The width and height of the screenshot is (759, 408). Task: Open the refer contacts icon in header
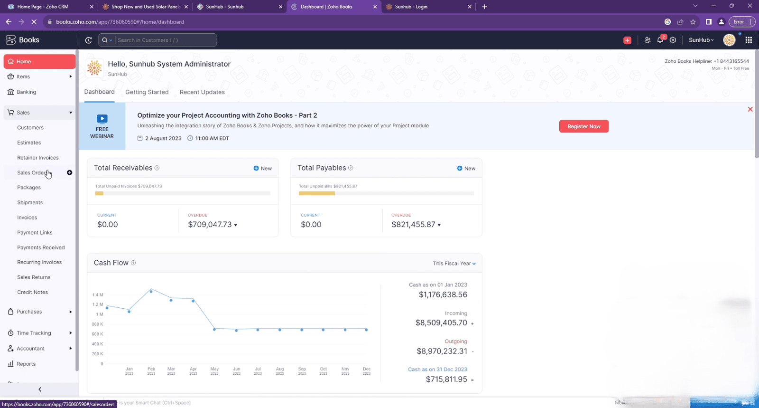[x=647, y=40]
